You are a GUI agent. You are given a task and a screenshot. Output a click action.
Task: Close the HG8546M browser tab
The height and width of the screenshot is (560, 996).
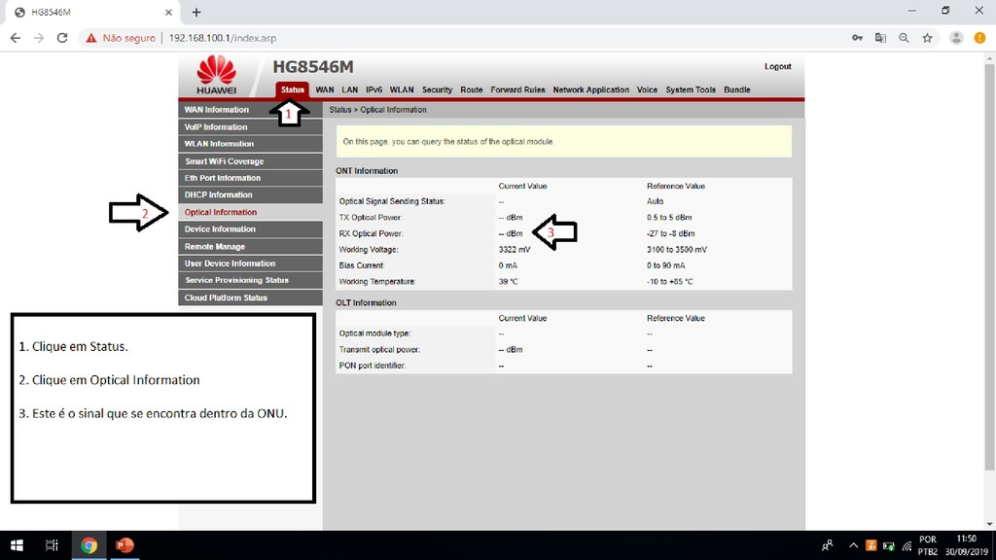tap(168, 12)
